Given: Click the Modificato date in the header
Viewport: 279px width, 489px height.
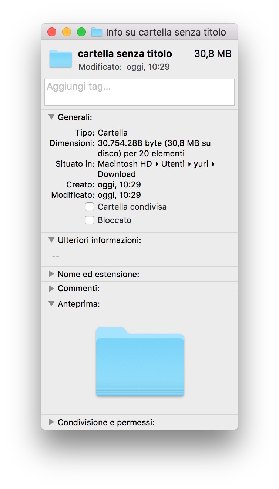Looking at the screenshot, I should point(148,67).
